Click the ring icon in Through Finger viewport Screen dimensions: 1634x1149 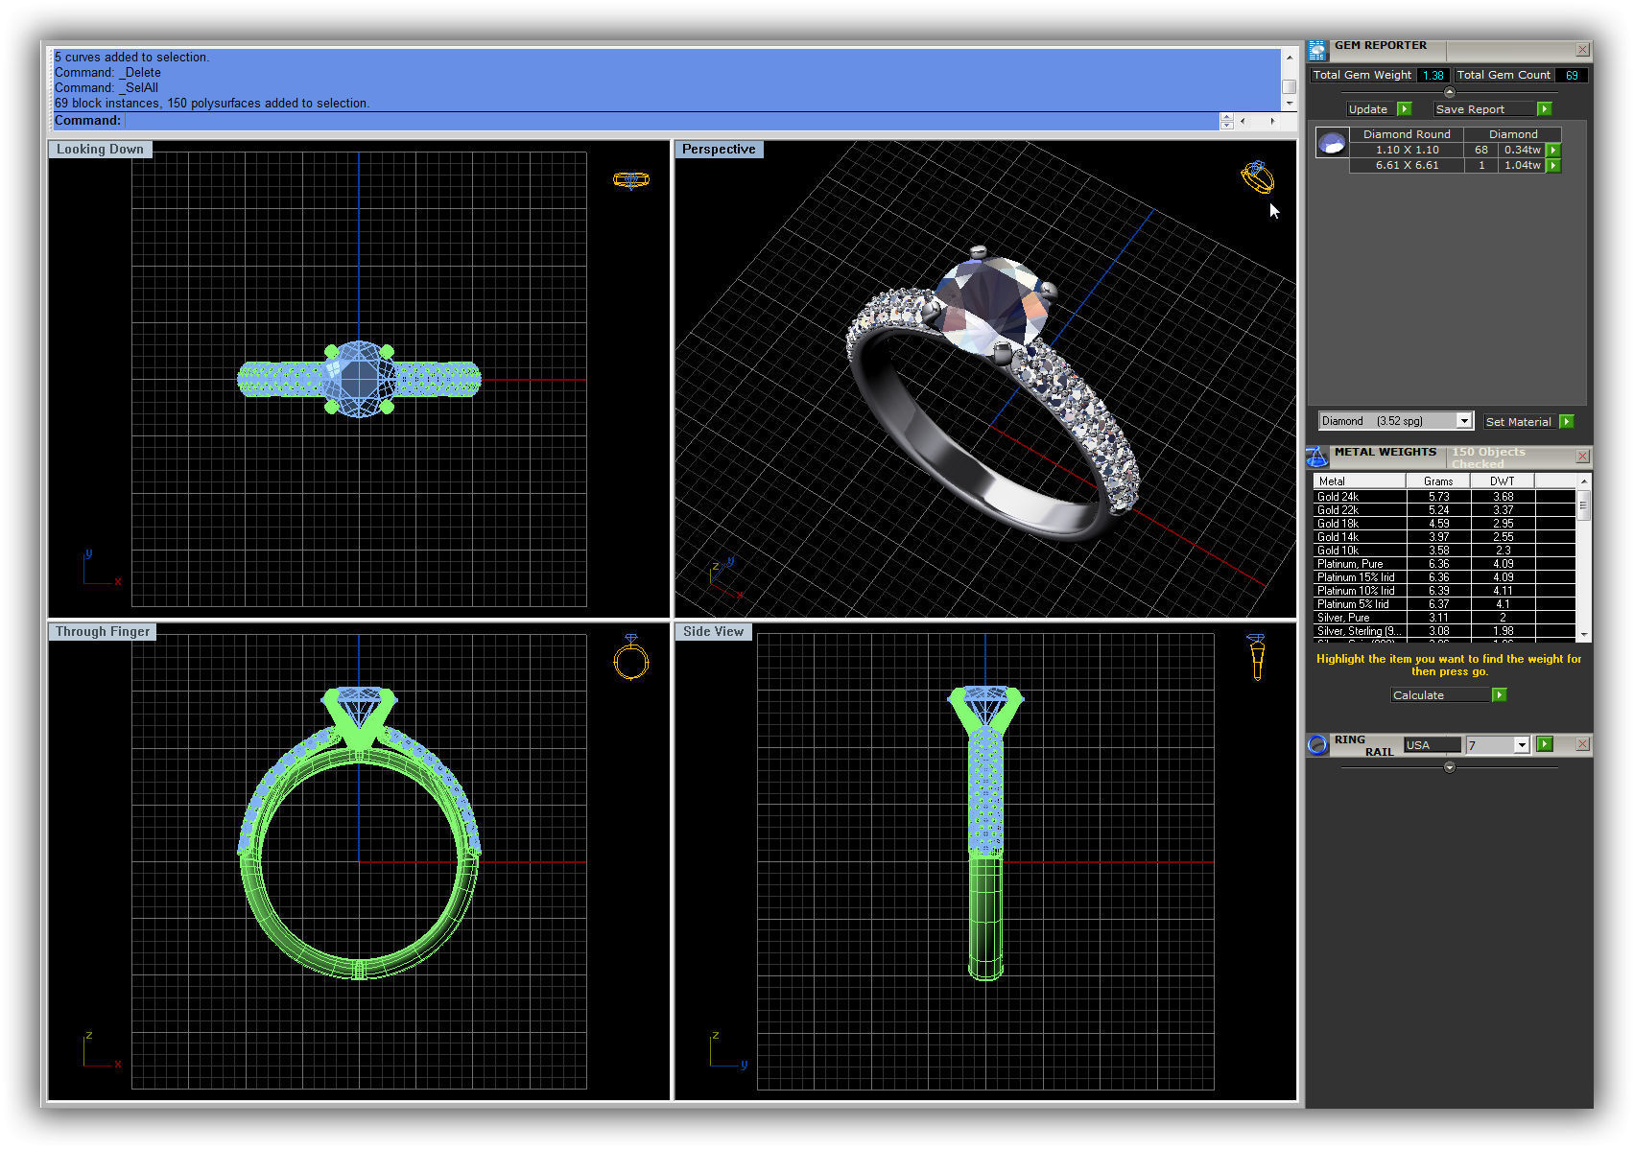pos(631,657)
